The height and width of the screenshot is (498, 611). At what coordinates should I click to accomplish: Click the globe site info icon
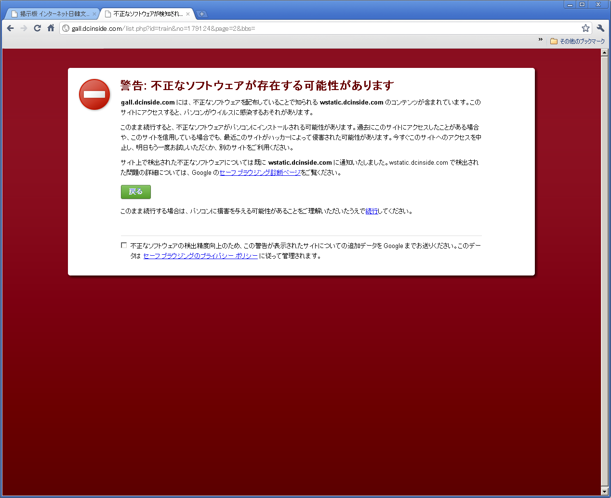click(66, 28)
